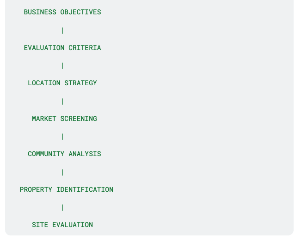Click the connector bar below LOCATION STRATEGY

62,101
